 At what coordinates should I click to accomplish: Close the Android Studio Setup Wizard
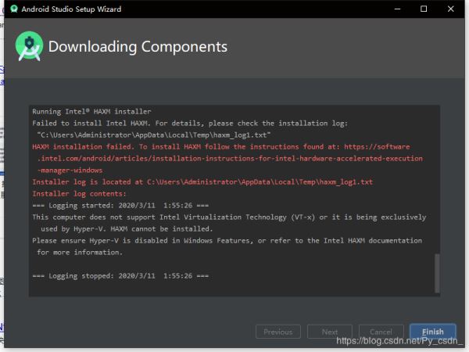[450, 9]
